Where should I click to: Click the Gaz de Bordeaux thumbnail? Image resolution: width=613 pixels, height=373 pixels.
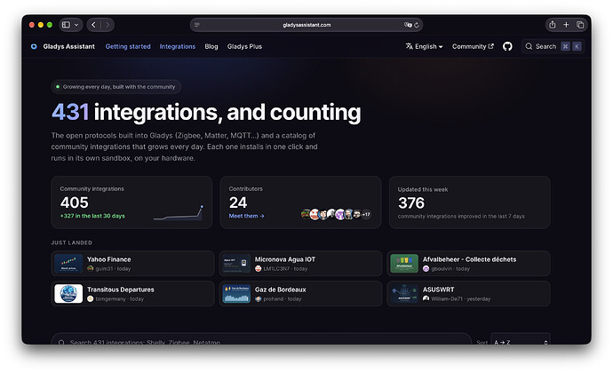tap(236, 294)
